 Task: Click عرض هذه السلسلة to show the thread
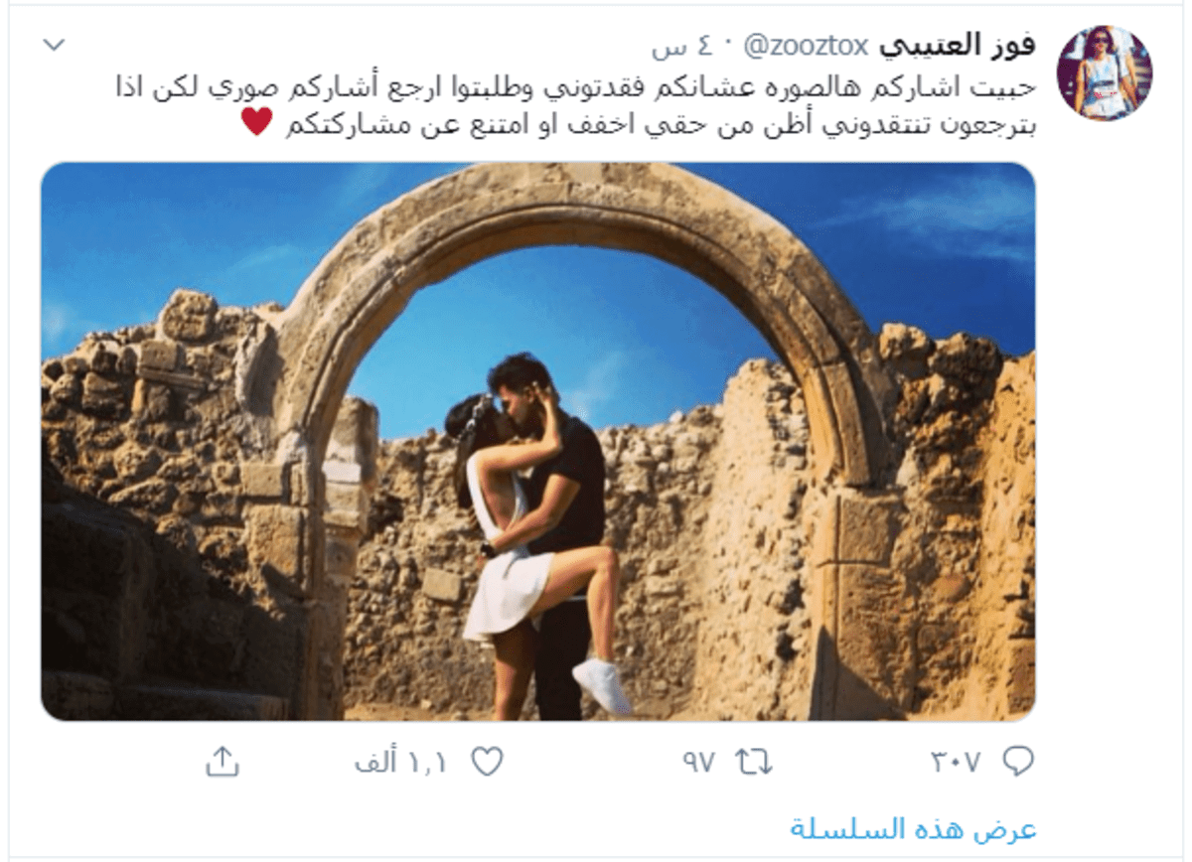click(913, 828)
